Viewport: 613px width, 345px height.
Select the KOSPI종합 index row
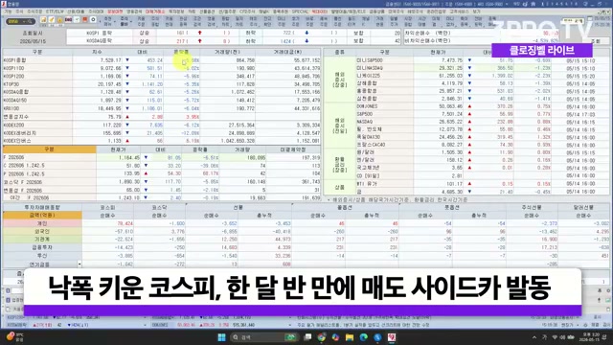[162, 60]
